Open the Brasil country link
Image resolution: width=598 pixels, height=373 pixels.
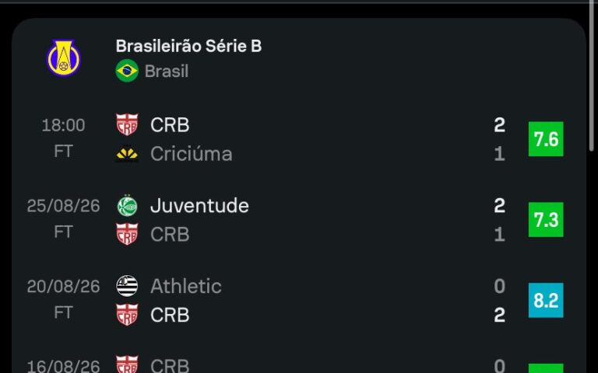click(x=167, y=71)
